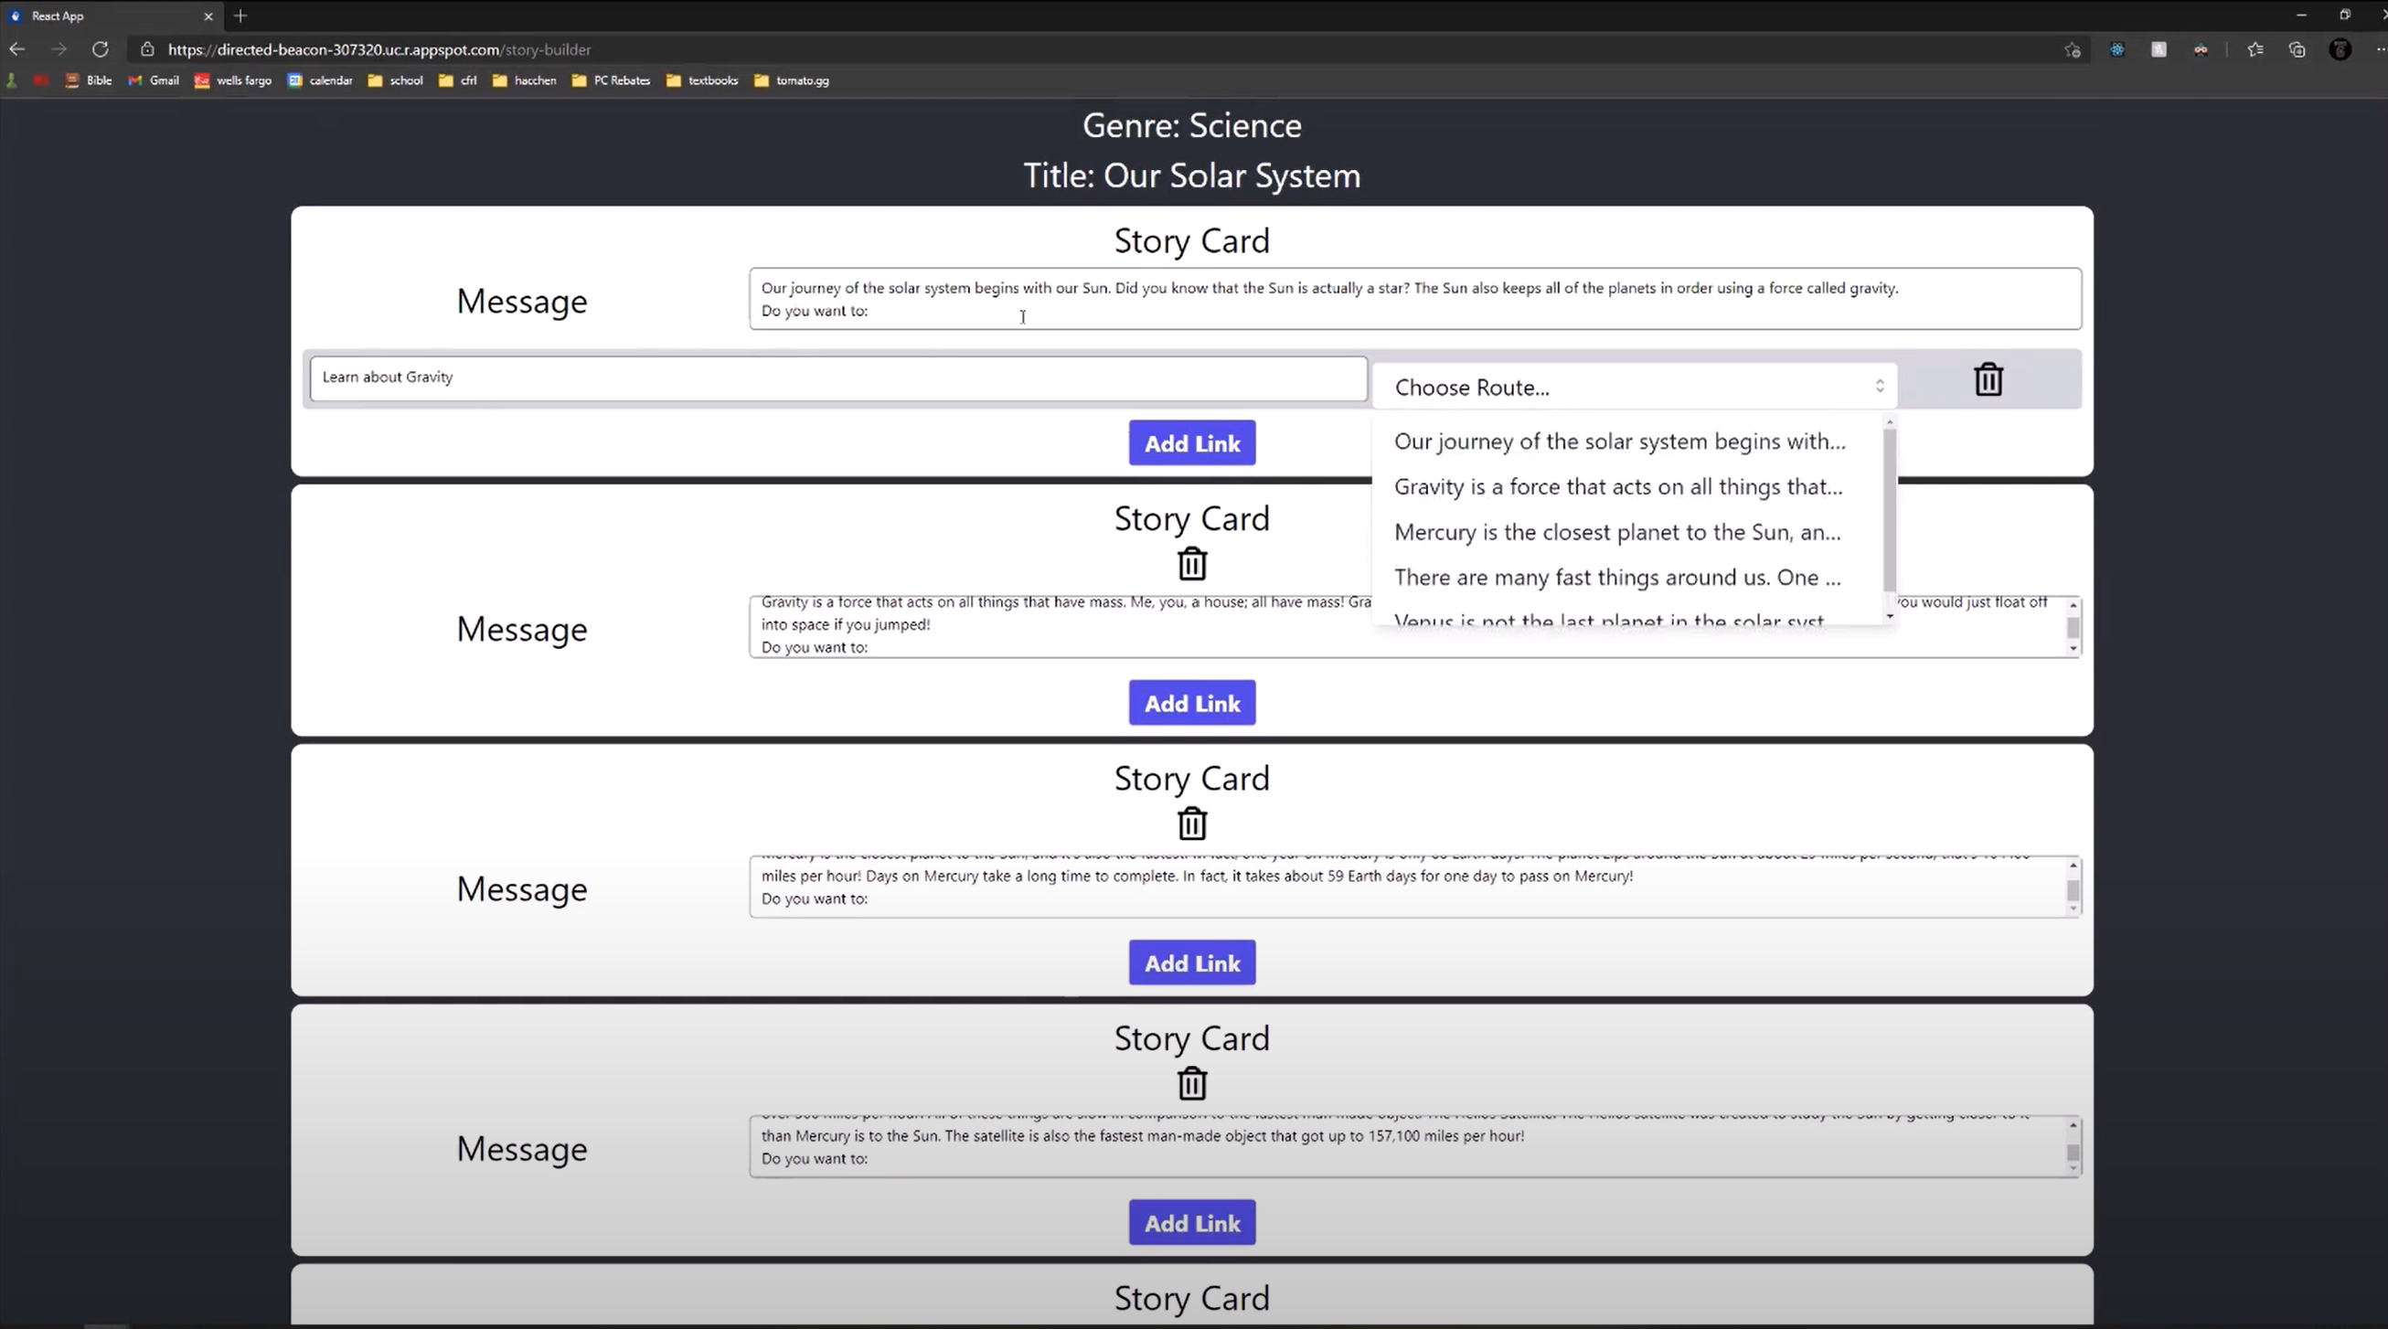2388x1329 pixels.
Task: Open new browser tab with plus icon
Action: (x=241, y=16)
